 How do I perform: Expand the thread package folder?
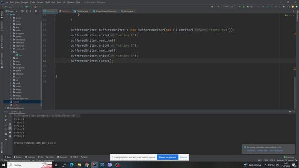click(x=11, y=95)
